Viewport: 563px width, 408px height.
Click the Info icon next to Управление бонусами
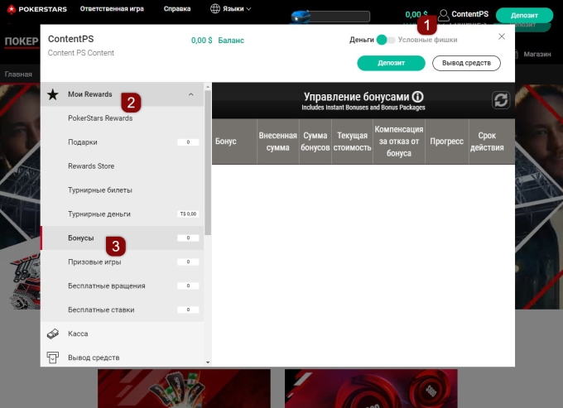[x=417, y=97]
